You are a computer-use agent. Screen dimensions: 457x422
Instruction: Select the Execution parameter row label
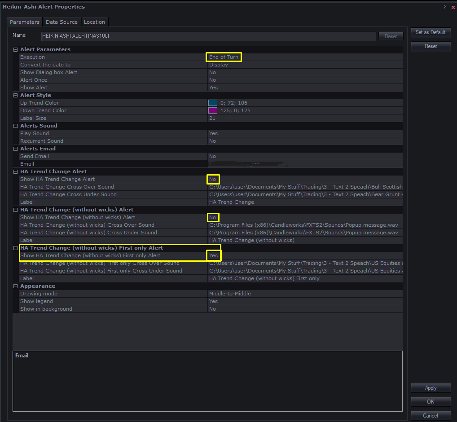click(32, 57)
